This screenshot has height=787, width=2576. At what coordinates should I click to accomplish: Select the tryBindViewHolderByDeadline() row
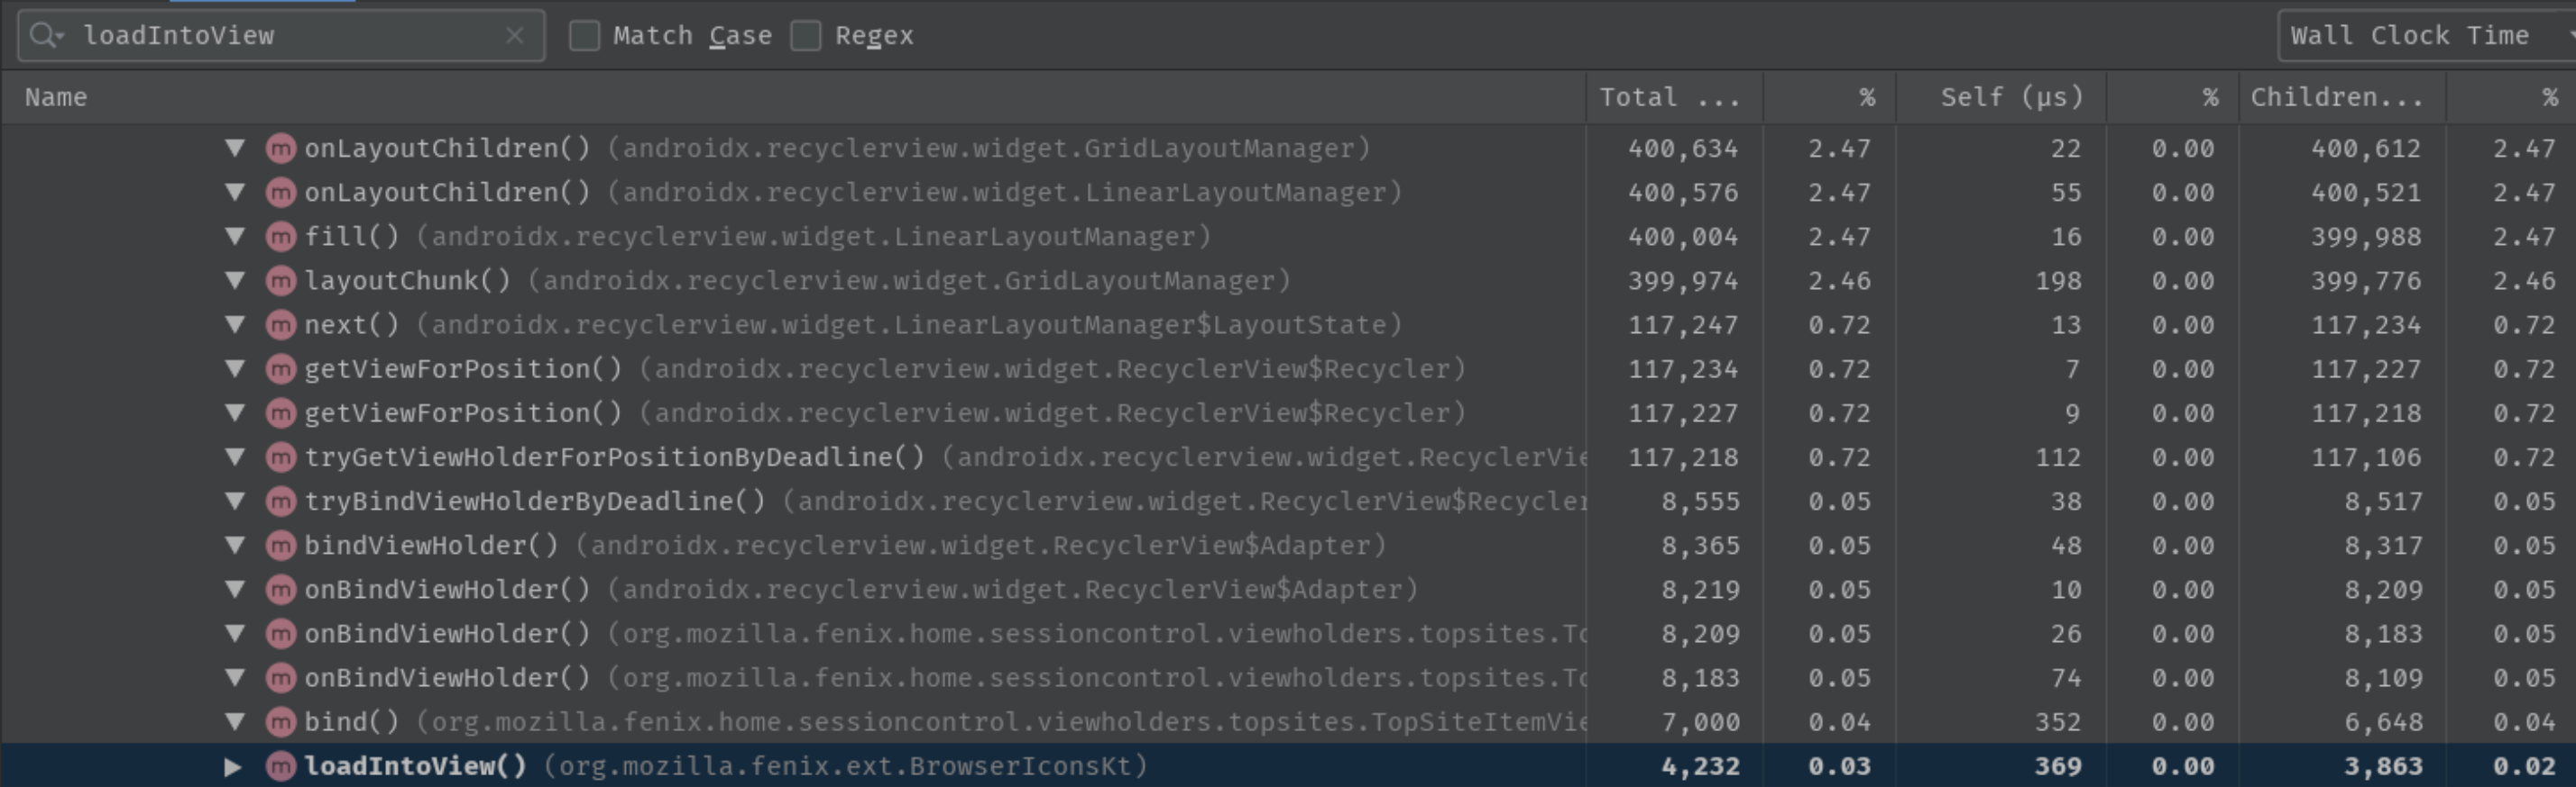tap(945, 502)
